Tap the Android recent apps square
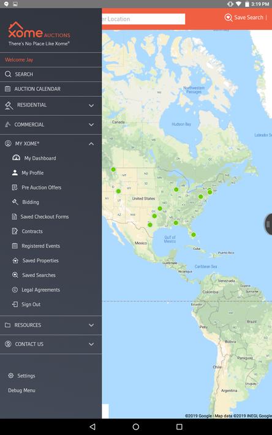 click(x=179, y=426)
